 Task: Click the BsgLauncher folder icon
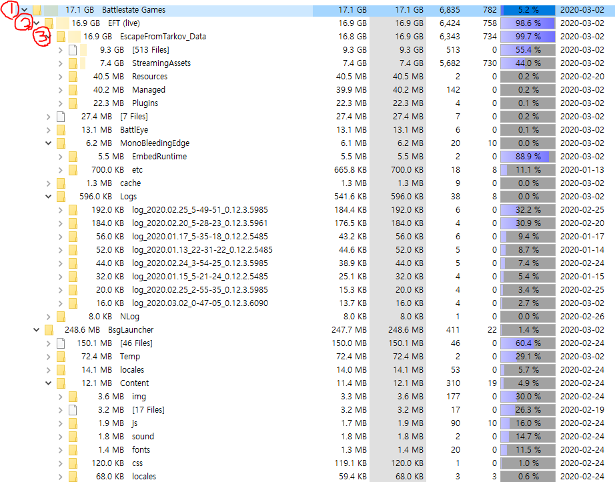point(49,329)
